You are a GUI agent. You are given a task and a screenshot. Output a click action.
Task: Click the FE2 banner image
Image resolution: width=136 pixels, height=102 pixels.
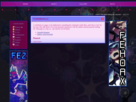pyautogui.click(x=19, y=76)
